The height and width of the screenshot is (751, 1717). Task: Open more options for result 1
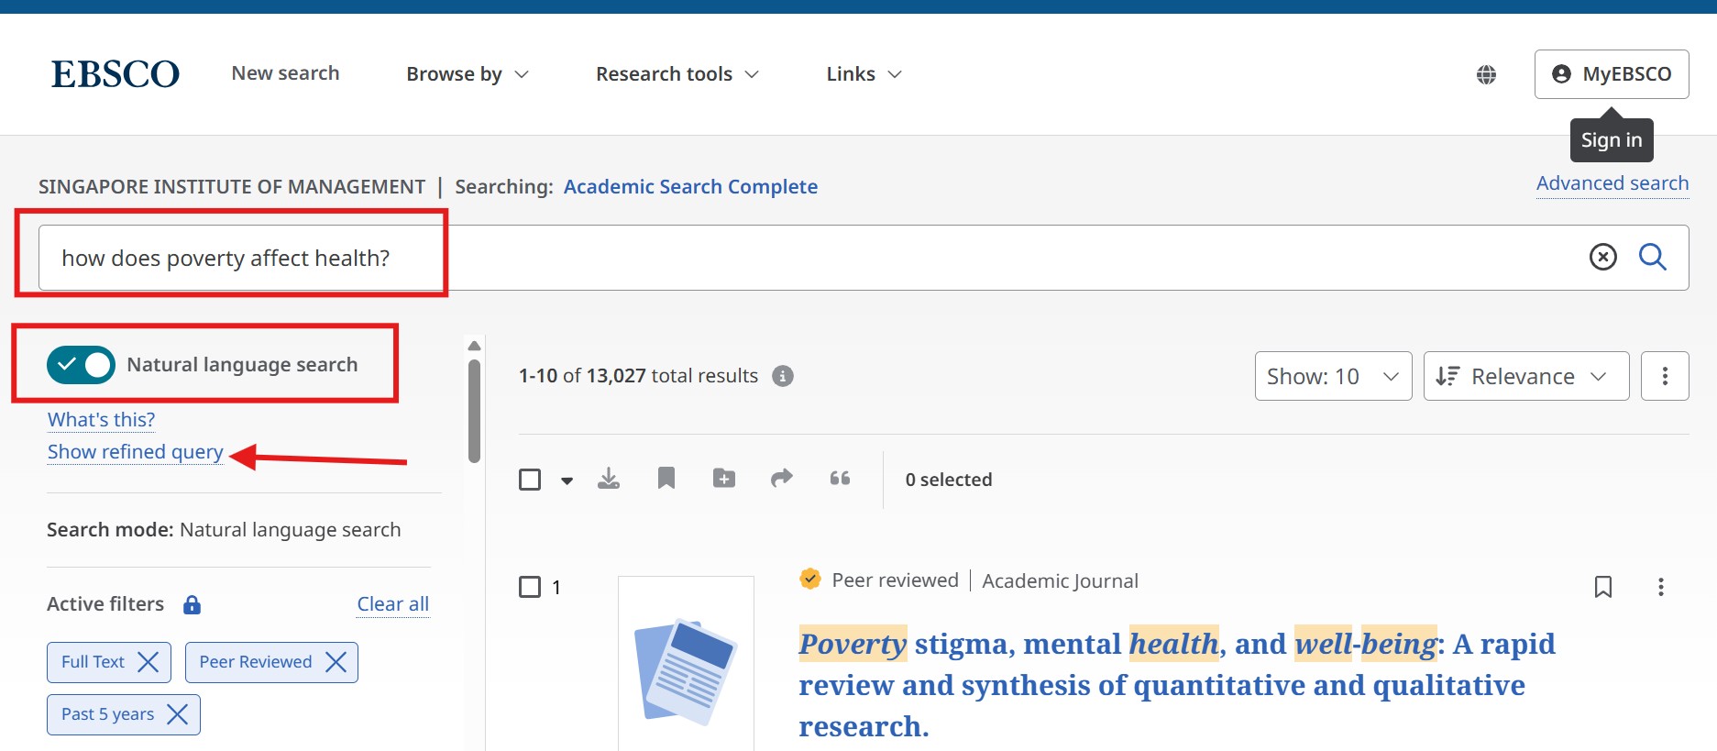click(x=1661, y=587)
